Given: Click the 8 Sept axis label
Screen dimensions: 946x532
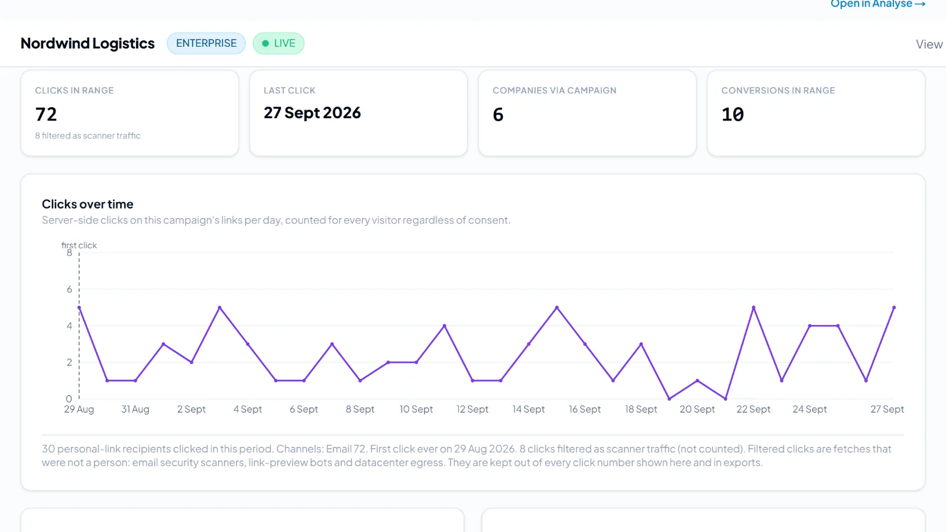Looking at the screenshot, I should 360,409.
